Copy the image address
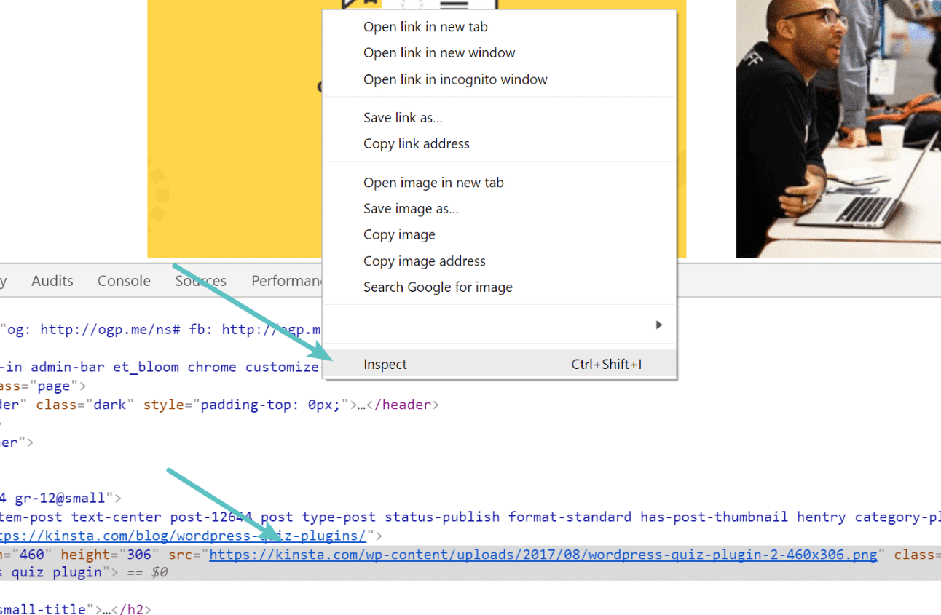This screenshot has width=941, height=615. point(424,261)
